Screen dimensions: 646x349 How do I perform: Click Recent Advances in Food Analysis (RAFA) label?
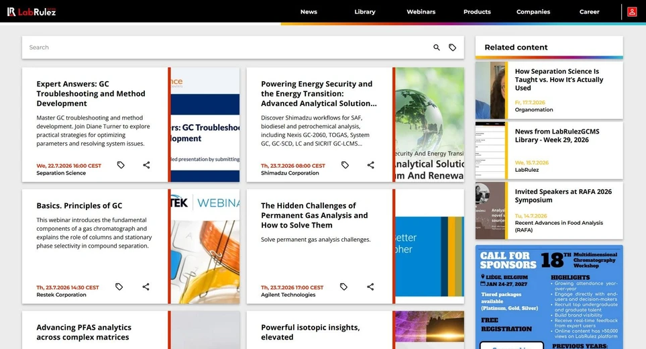pyautogui.click(x=559, y=226)
